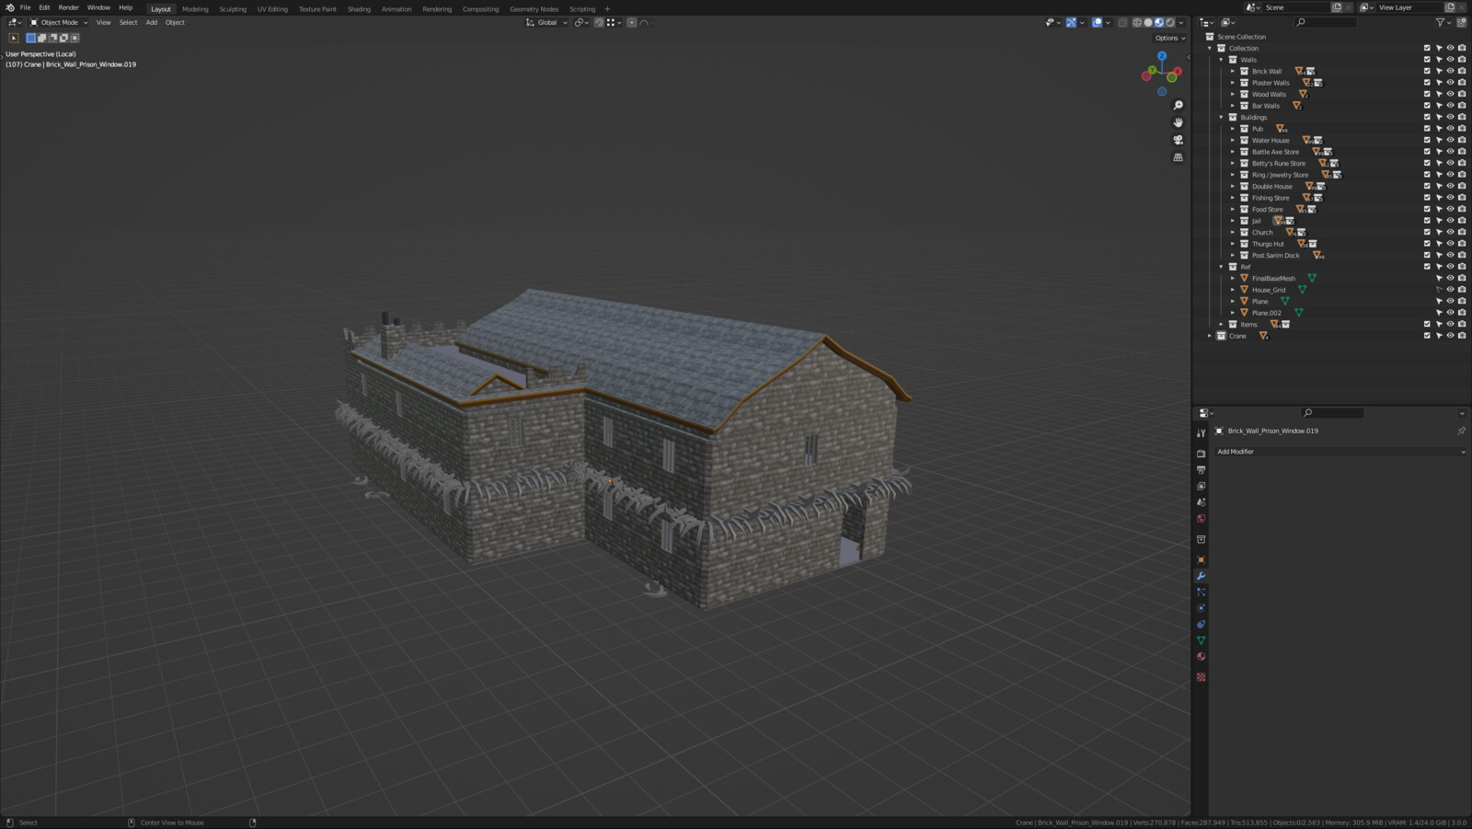The width and height of the screenshot is (1472, 829).
Task: Switch to the Modeling workspace tab
Action: click(195, 9)
